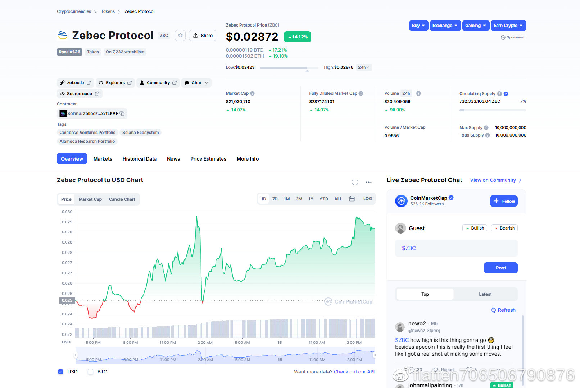Click Fully Diluted Market Cap info icon
This screenshot has height=388, width=580.
coord(361,93)
